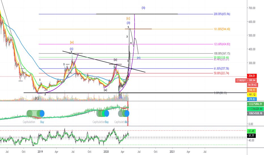Select the 198.93 orange price tag

click(252, 90)
